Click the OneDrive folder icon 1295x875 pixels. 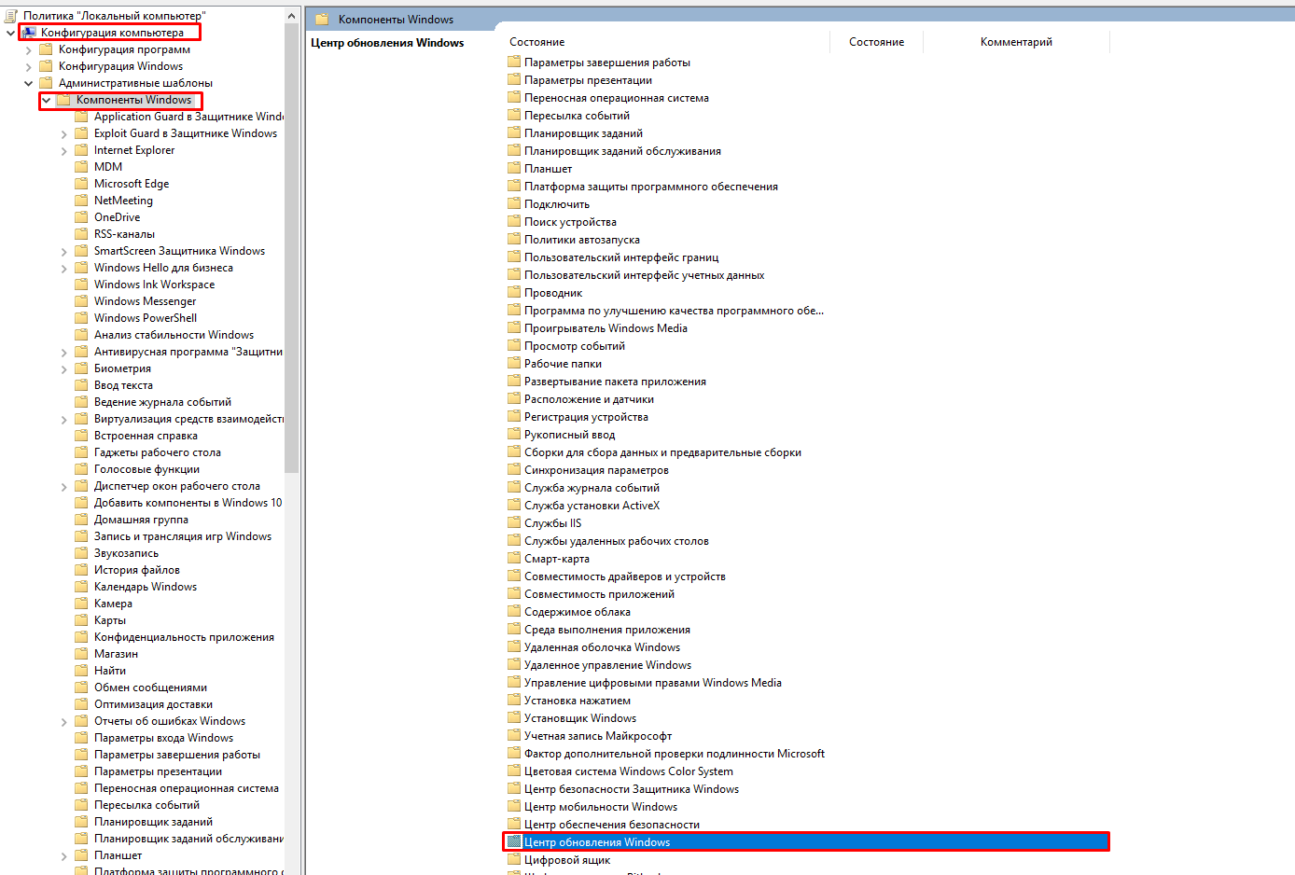(81, 217)
